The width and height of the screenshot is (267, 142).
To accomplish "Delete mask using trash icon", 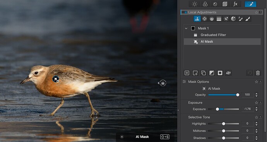I will (x=258, y=73).
